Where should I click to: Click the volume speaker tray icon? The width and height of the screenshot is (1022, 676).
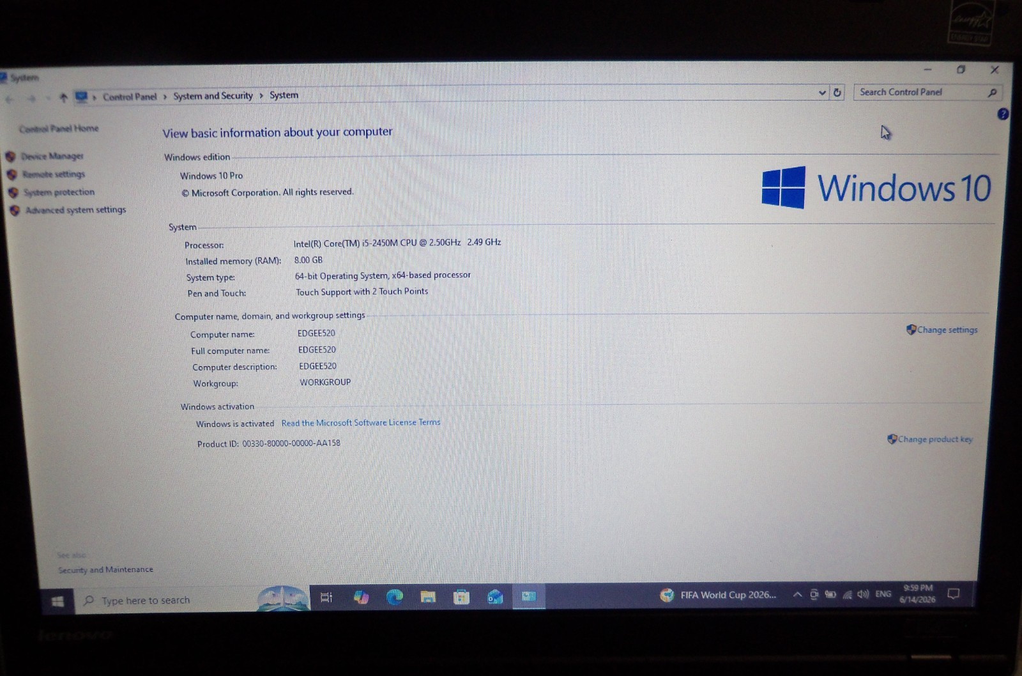tap(863, 594)
